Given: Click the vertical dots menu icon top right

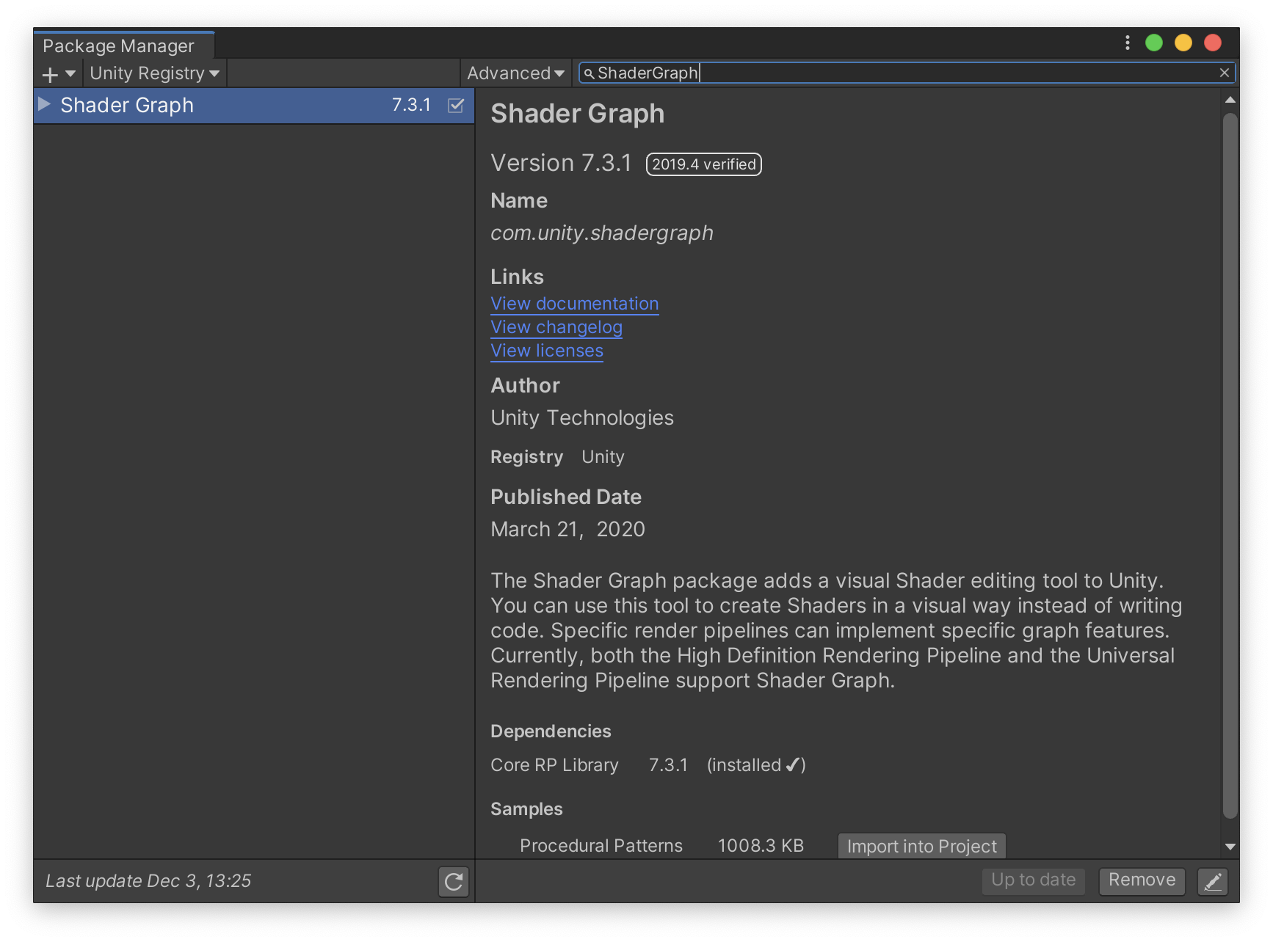Looking at the screenshot, I should tap(1128, 43).
